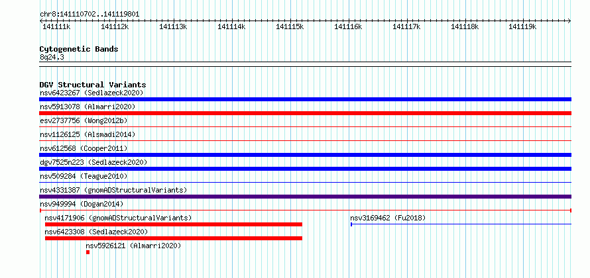590x278 pixels.
Task: Open the nsv3169462 (Fu2018) label
Action: [x=388, y=218]
